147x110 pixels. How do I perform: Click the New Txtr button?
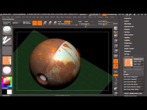[138, 64]
